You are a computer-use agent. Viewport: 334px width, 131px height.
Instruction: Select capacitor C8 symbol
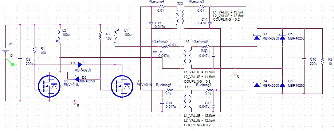pos(20,60)
